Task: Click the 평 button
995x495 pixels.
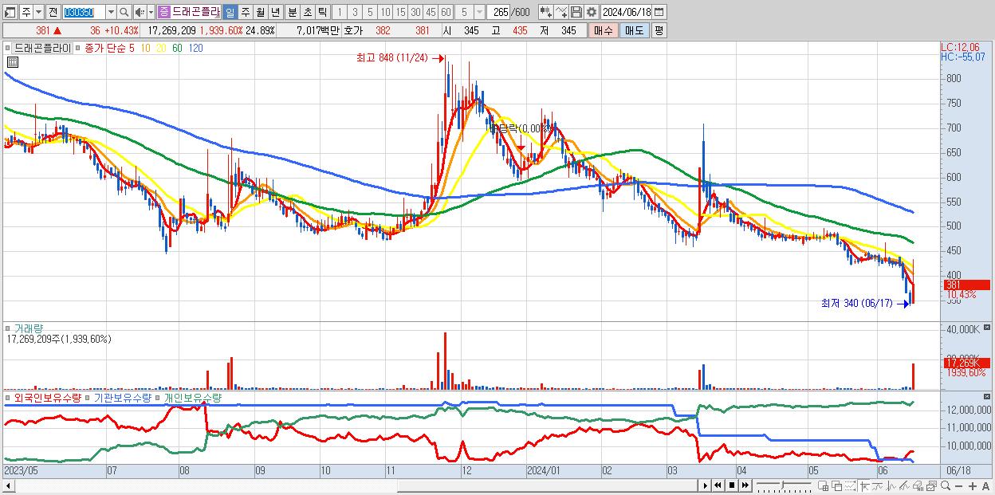Action: click(659, 30)
